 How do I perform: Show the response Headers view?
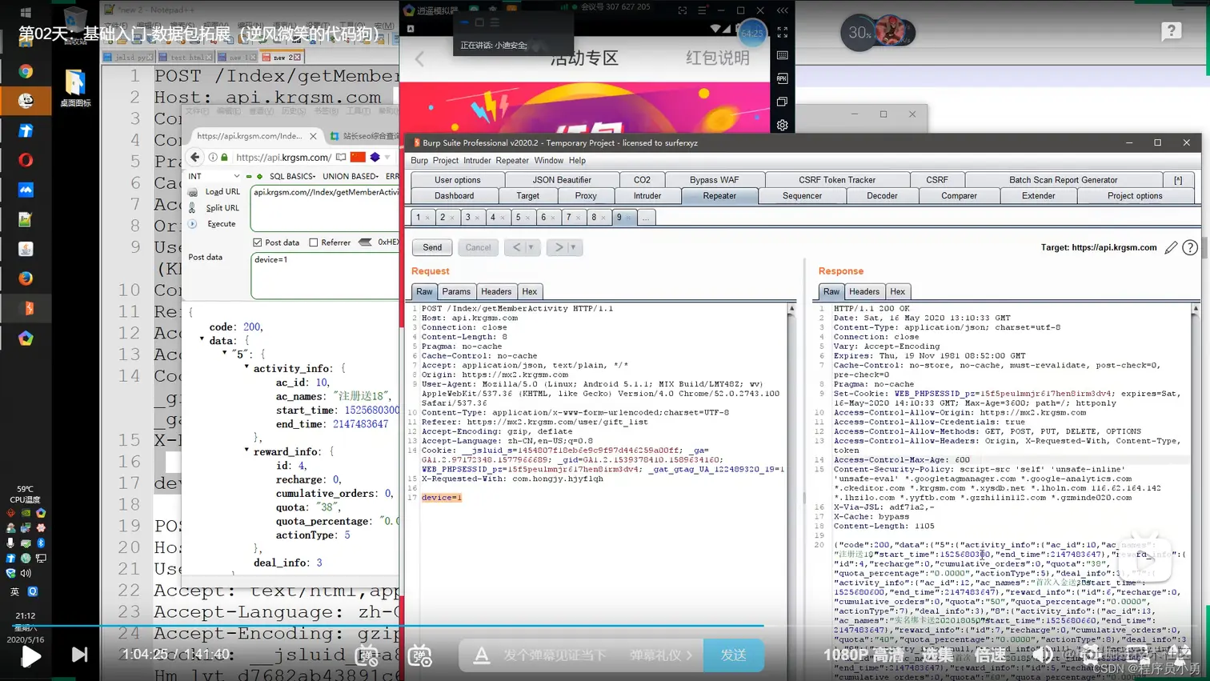click(864, 291)
